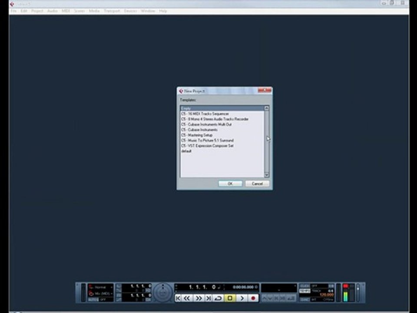The height and width of the screenshot is (313, 417).
Task: Open the Scores menu
Action: pos(79,11)
